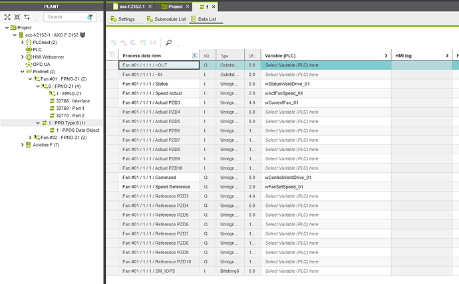
Task: Open the axc-f-2152-1 editor tab
Action: tap(132, 5)
